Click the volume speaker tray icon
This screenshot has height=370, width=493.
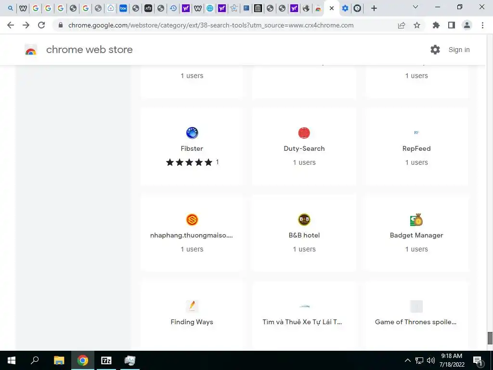(x=431, y=360)
